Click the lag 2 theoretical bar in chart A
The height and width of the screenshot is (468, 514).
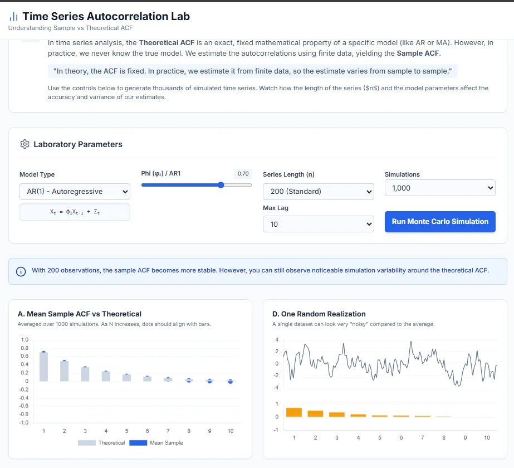pyautogui.click(x=64, y=371)
